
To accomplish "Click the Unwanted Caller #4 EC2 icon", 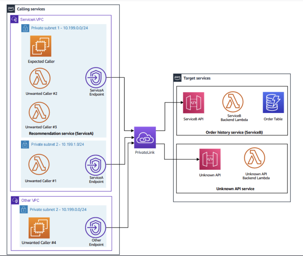I will click(39, 228).
